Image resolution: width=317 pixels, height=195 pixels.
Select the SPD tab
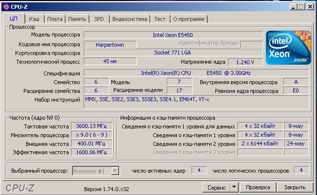pos(99,19)
